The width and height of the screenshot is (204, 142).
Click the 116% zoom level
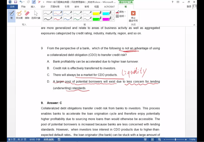[x=192, y=139]
